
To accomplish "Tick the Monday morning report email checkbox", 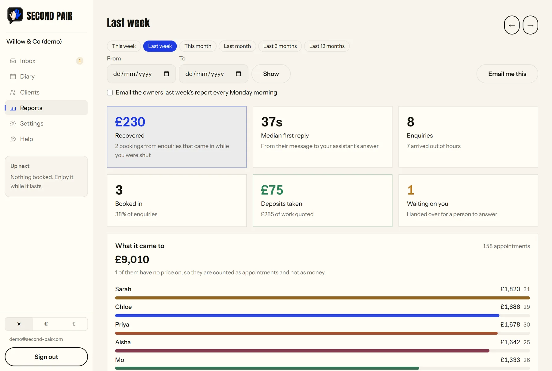I will [110, 93].
